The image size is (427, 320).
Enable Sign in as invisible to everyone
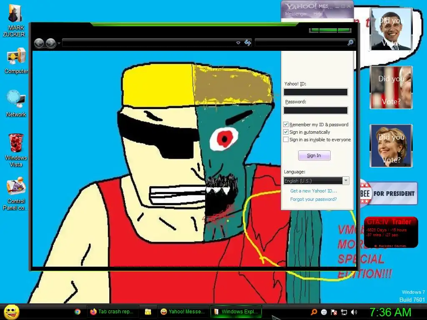(x=286, y=140)
